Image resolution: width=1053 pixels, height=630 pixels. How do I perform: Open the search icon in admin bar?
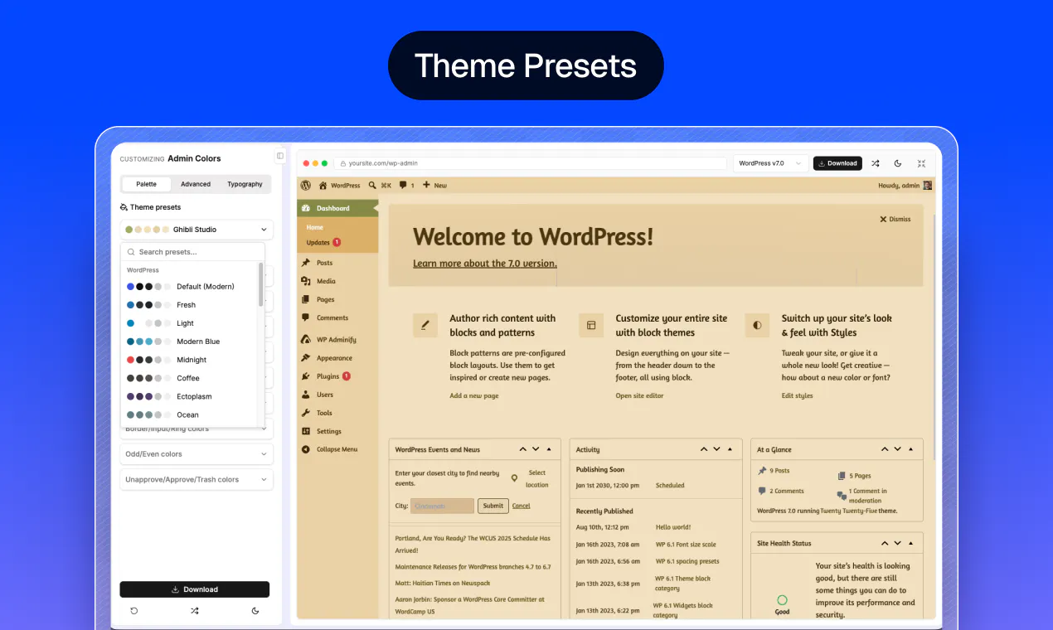[x=372, y=186]
